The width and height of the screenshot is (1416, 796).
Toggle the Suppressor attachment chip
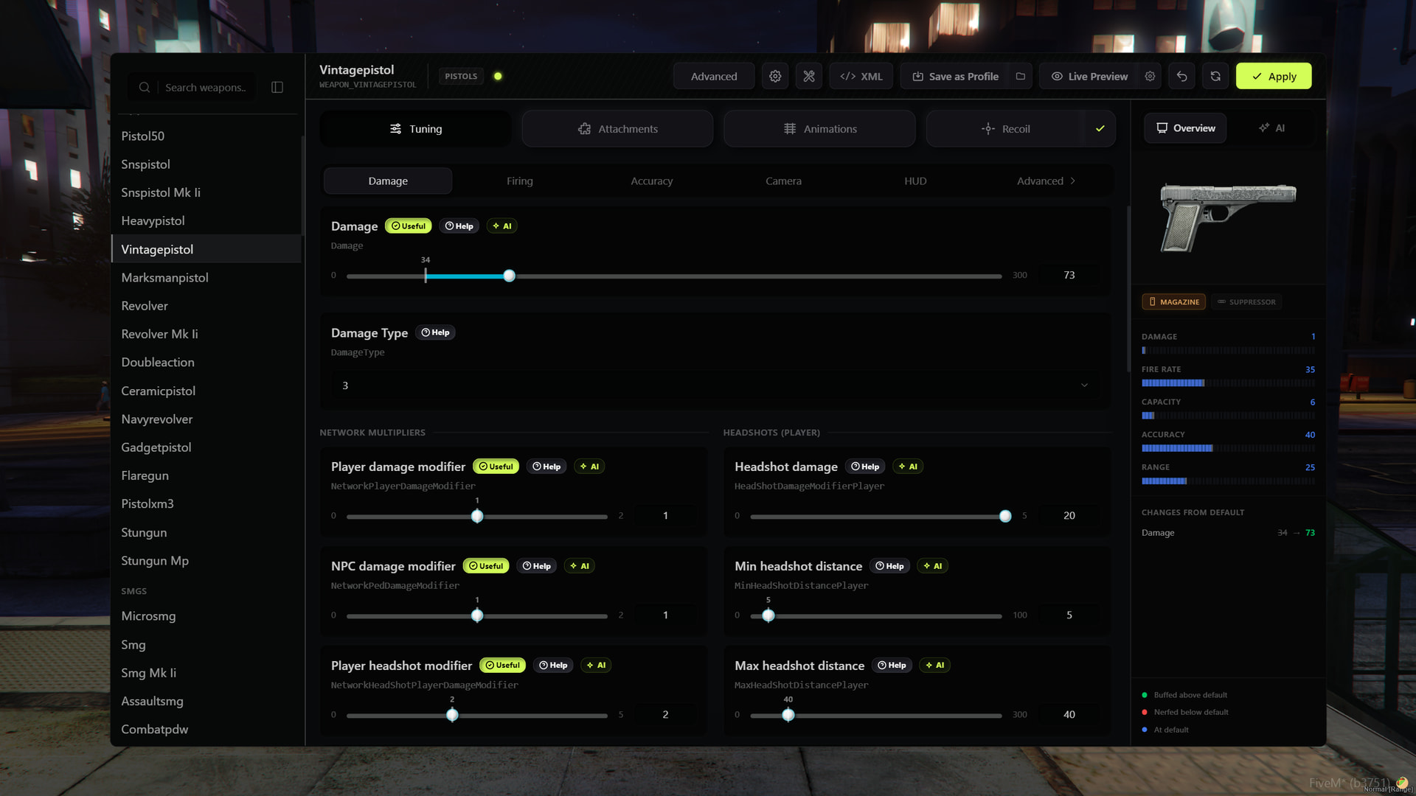coord(1246,301)
